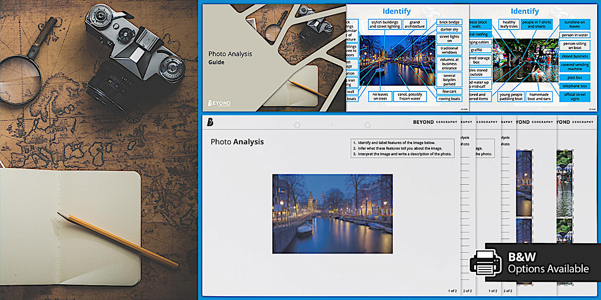Click the Beyond logo on the Photo Analysis Guide cover
Viewport: 601px width, 300px height.
(x=219, y=102)
